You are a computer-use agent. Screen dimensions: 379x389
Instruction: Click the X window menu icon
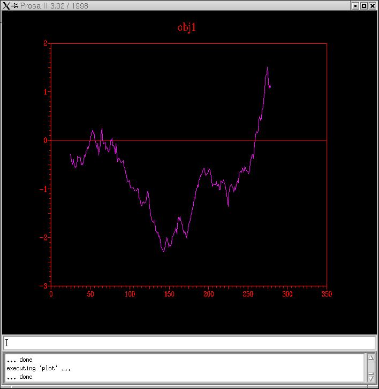(6, 6)
